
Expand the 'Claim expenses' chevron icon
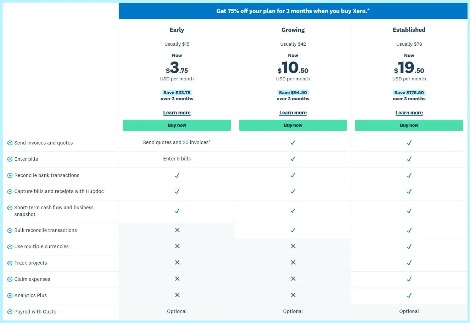click(x=10, y=279)
